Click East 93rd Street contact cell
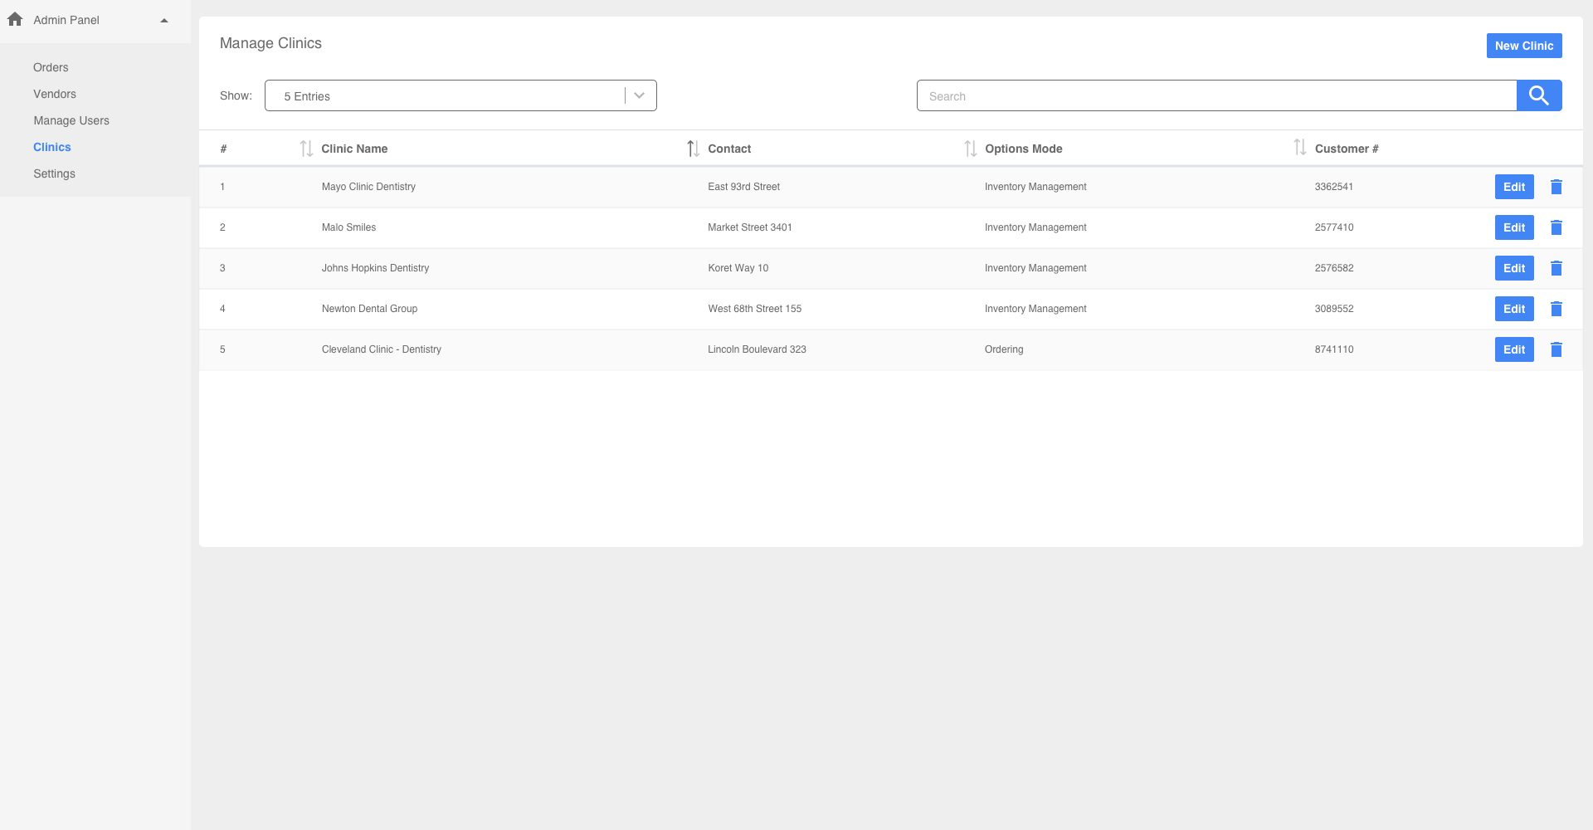The height and width of the screenshot is (830, 1593). click(x=743, y=187)
